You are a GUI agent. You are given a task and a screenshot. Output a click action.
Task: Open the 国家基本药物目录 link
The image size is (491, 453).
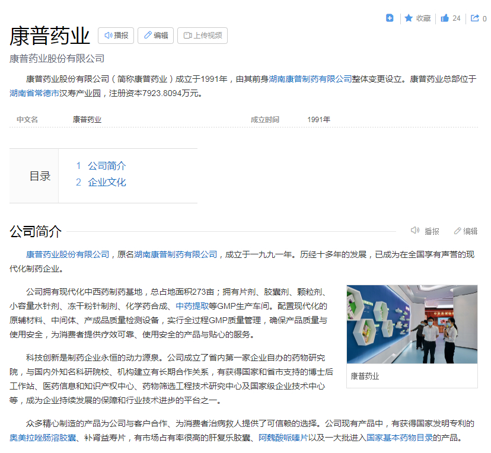pos(400,438)
